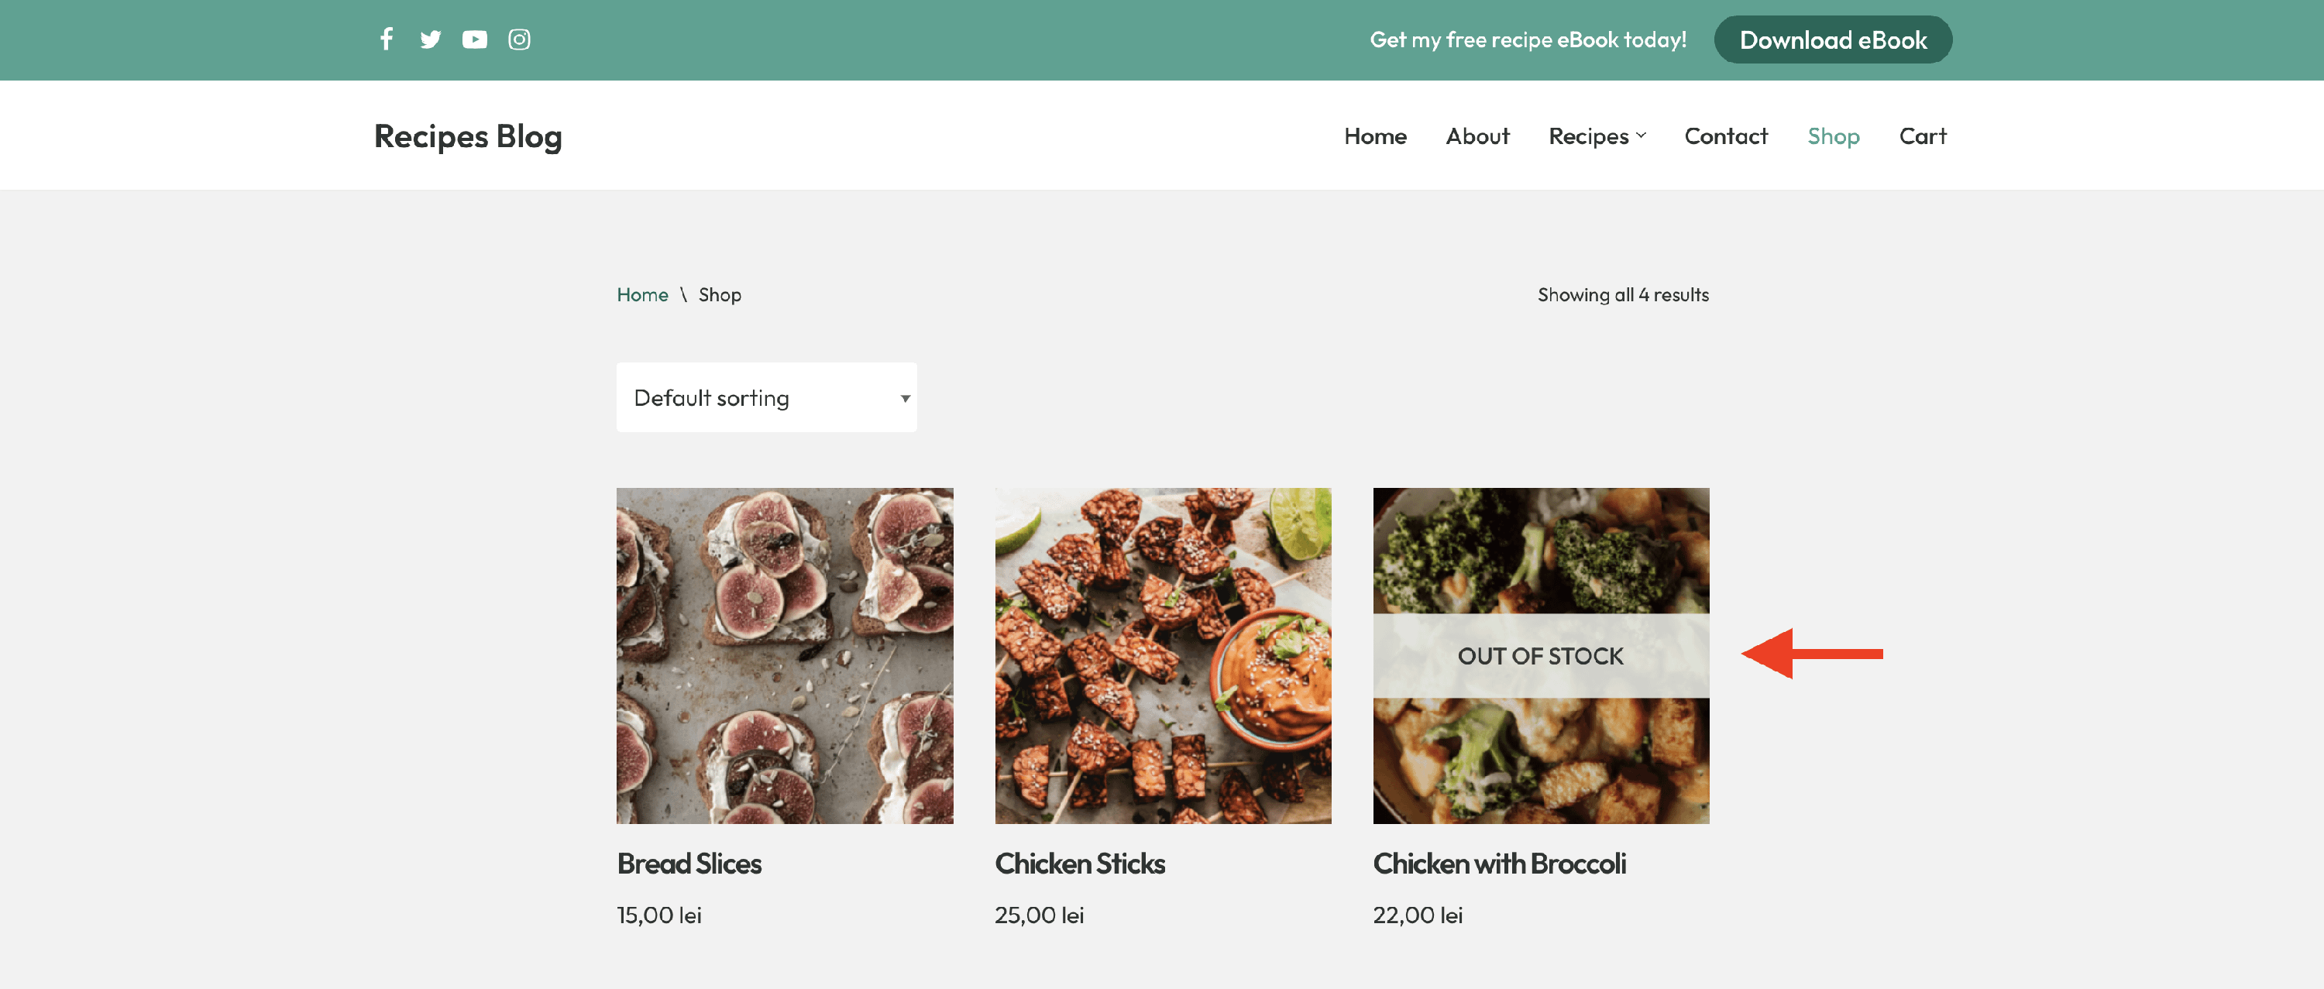2324x989 pixels.
Task: Click the Recipes Blog site title
Action: tap(467, 136)
